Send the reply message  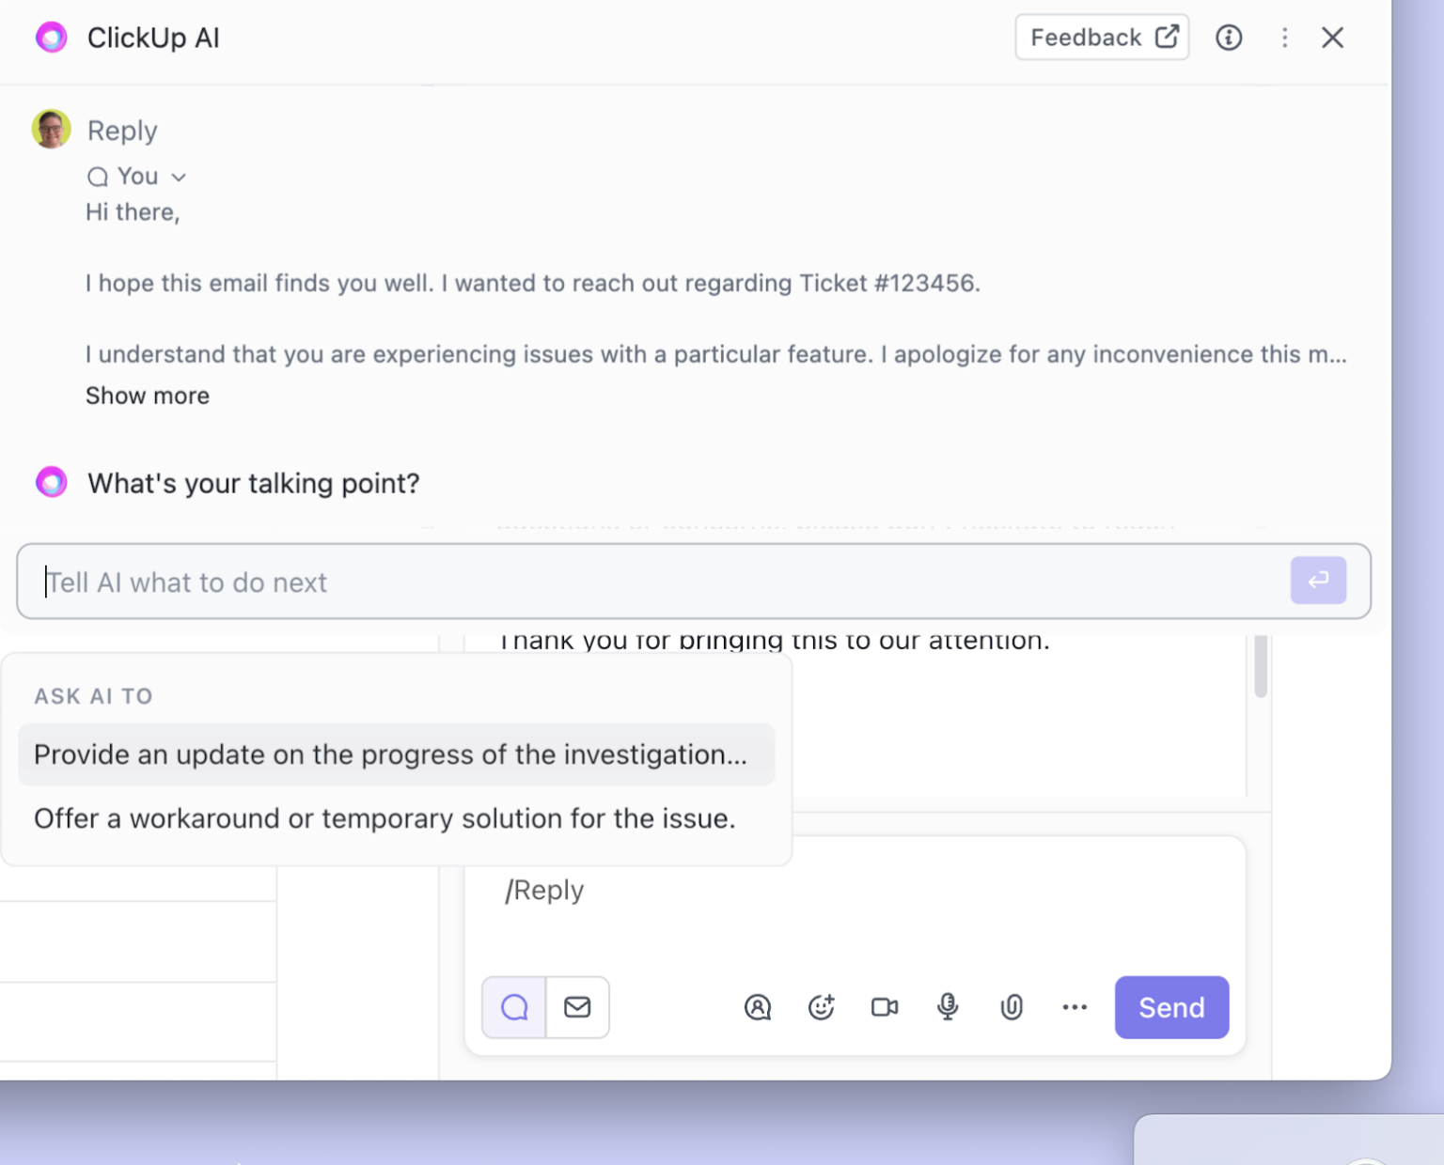click(1171, 1007)
